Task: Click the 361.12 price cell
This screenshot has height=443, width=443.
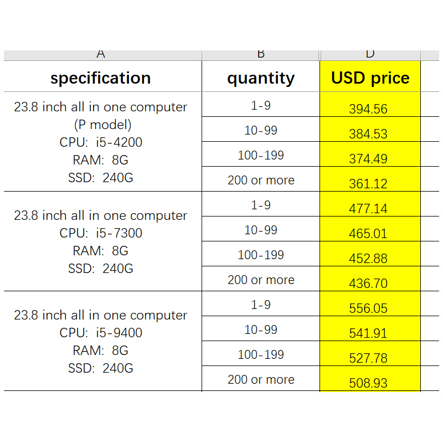Action: point(369,181)
